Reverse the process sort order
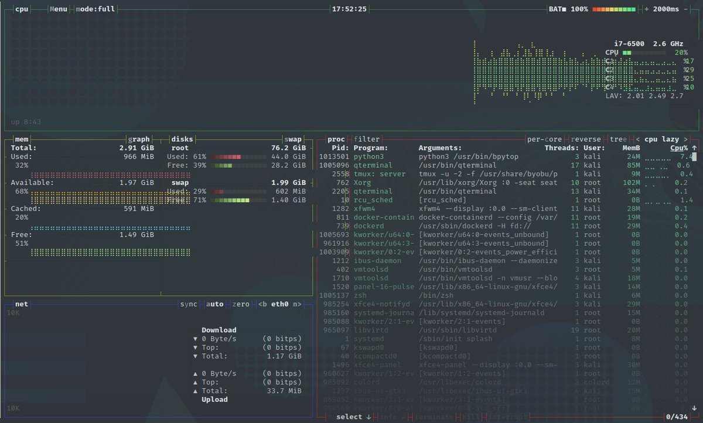 point(586,139)
